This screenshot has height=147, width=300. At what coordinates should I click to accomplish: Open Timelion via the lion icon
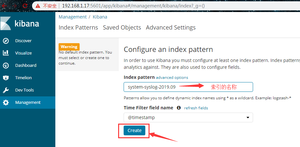(x=6, y=78)
